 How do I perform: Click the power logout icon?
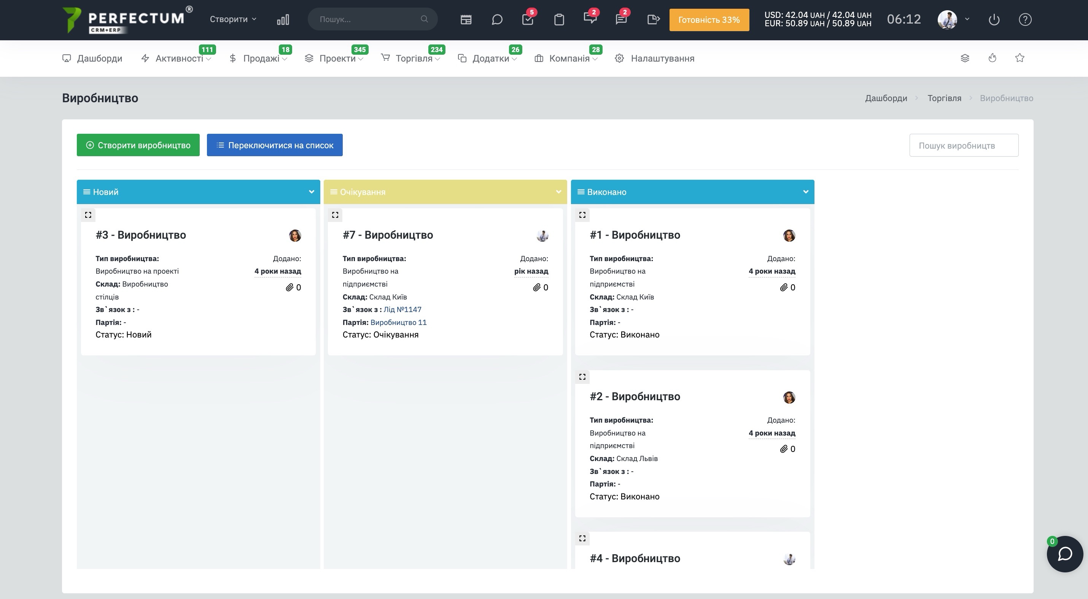click(x=994, y=19)
